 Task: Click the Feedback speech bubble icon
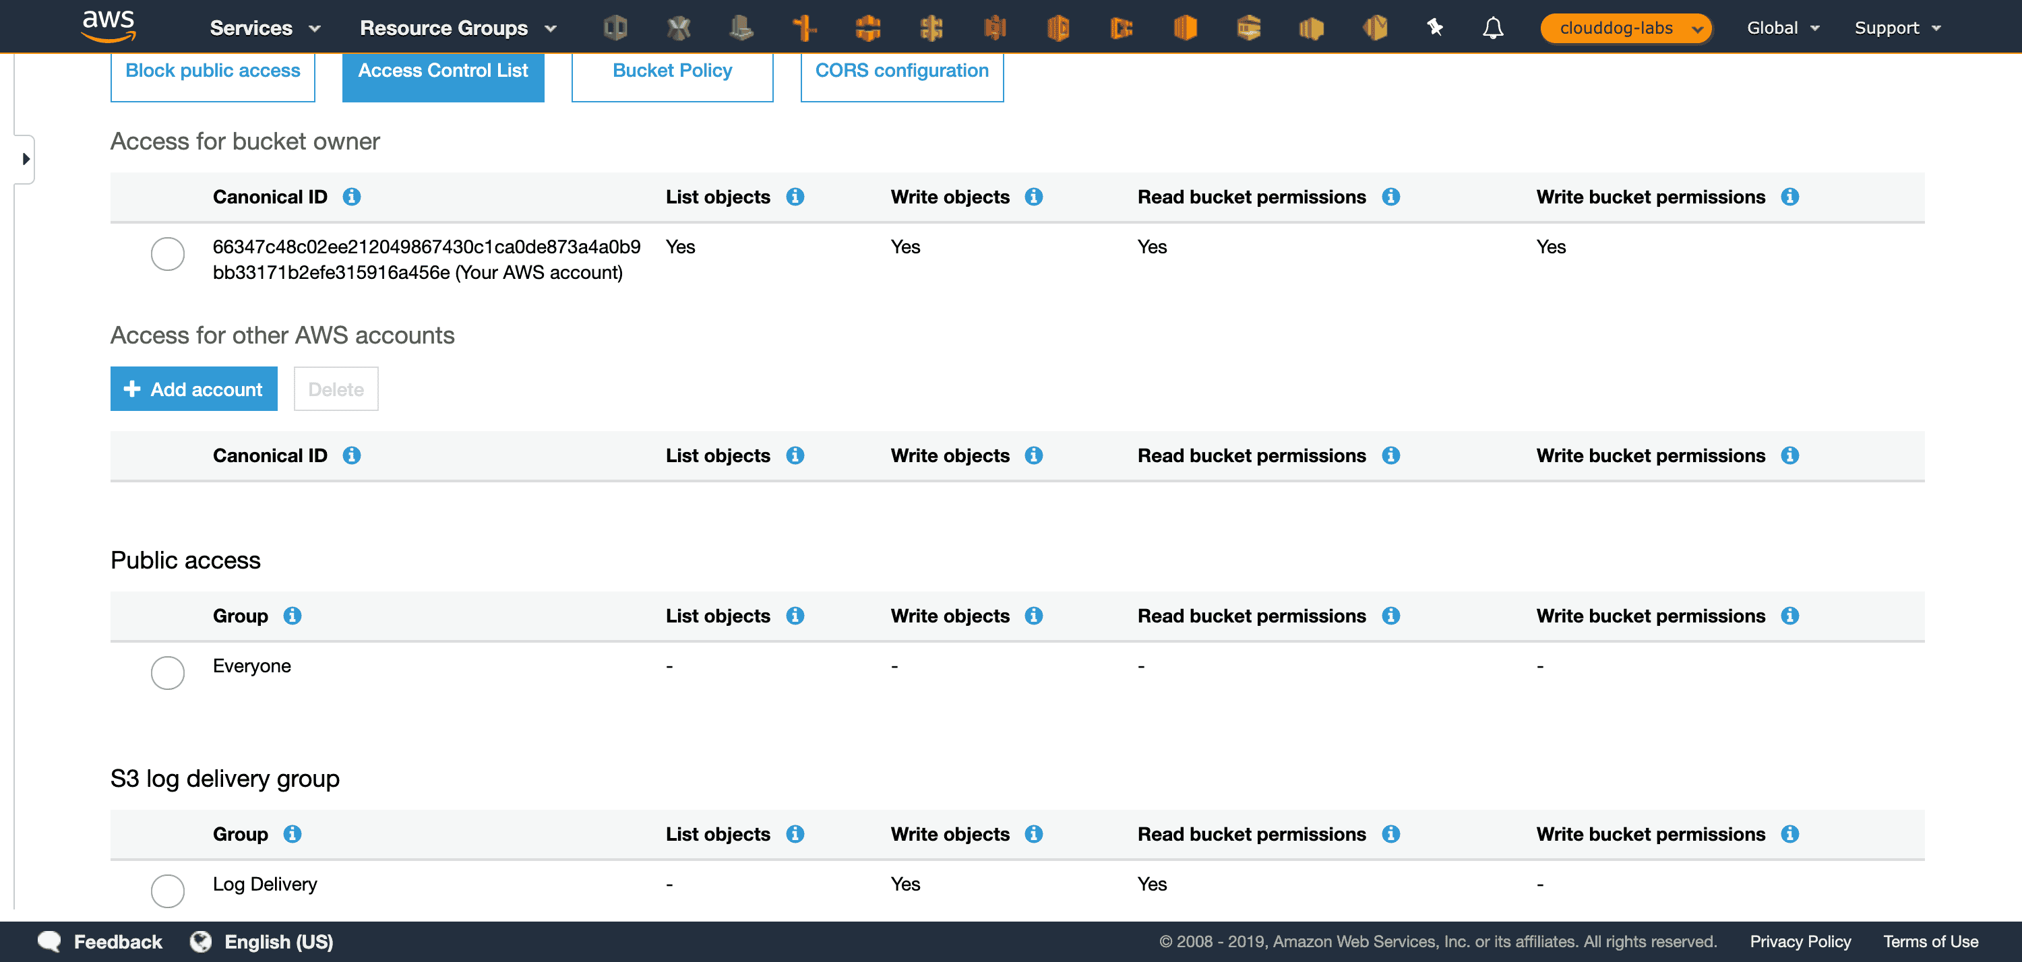tap(49, 942)
